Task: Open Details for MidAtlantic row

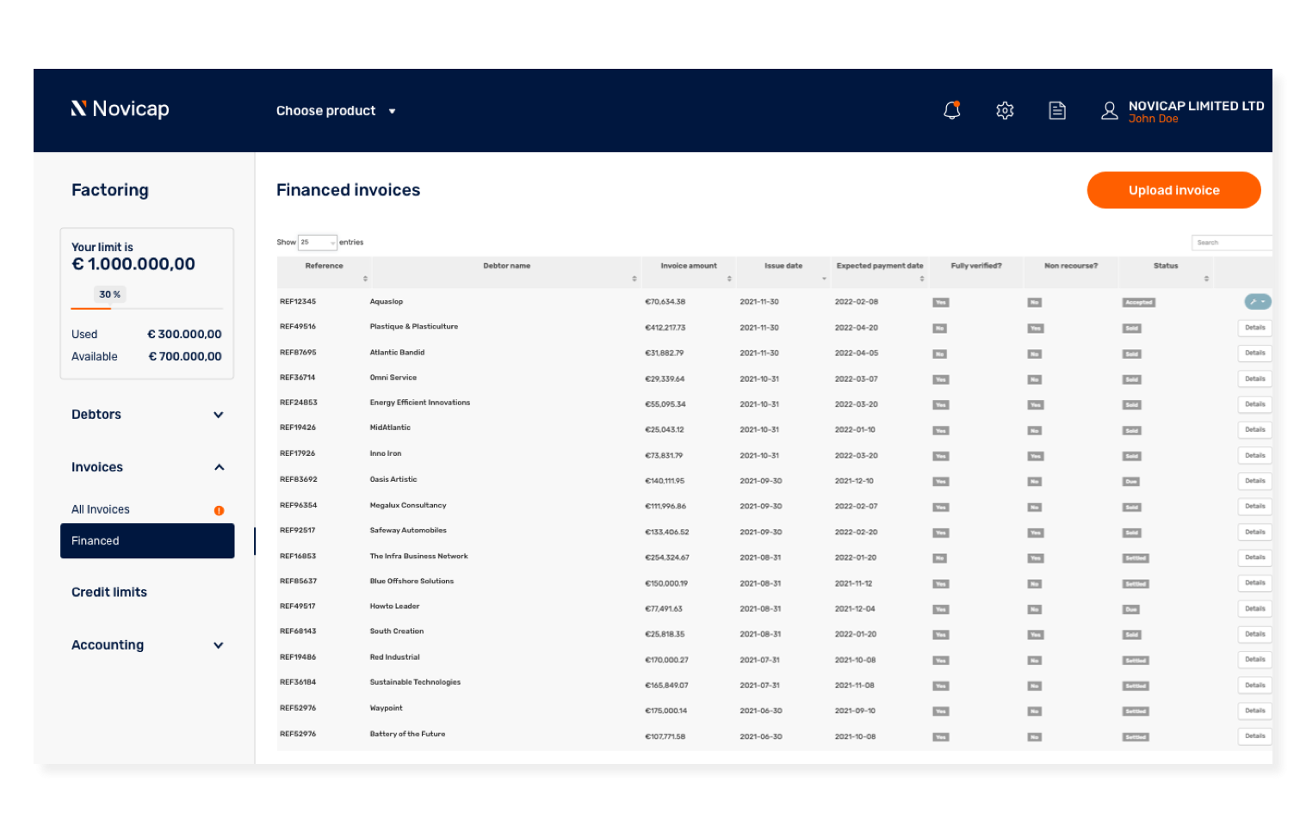Action: (1255, 430)
